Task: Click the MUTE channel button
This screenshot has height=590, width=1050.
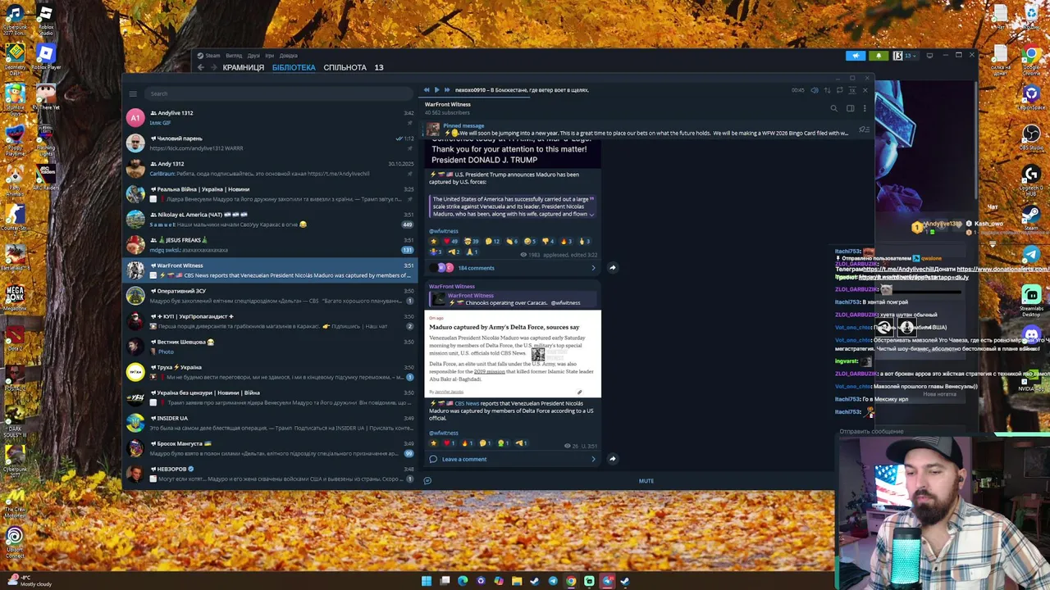Action: pyautogui.click(x=646, y=481)
